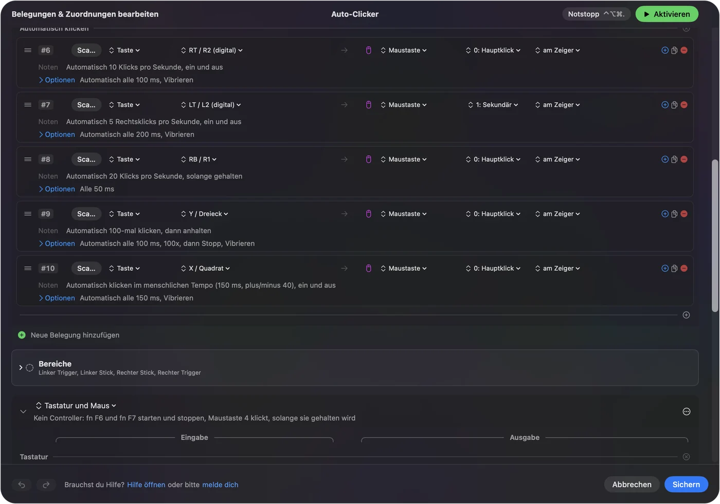The width and height of the screenshot is (720, 504).
Task: Expand Optionen for mapping #10
Action: pyautogui.click(x=57, y=298)
